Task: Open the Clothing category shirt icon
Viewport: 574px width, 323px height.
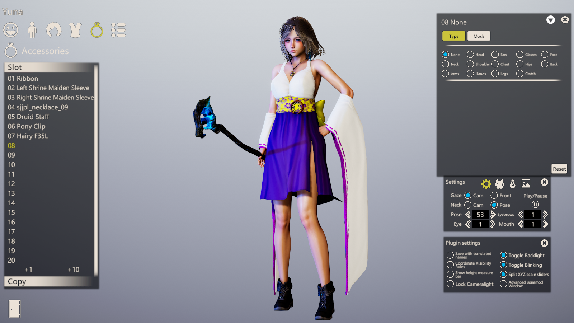Action: [75, 30]
